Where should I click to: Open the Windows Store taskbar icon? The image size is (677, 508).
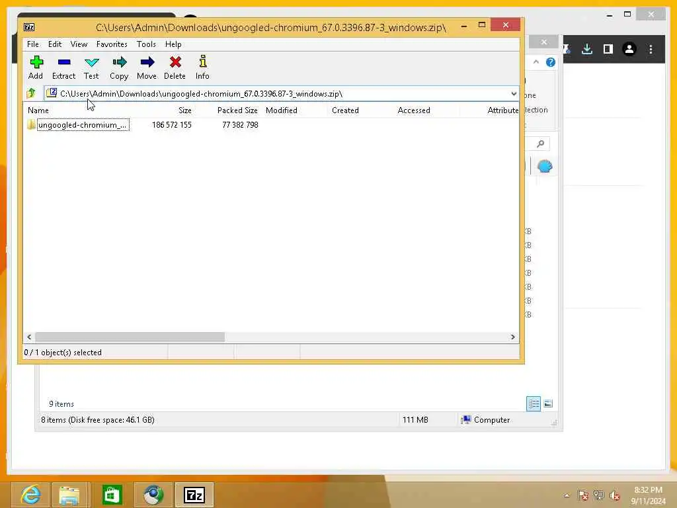[x=112, y=495]
